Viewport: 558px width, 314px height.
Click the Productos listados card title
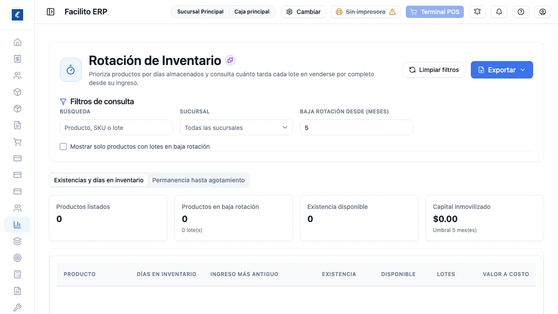point(83,207)
